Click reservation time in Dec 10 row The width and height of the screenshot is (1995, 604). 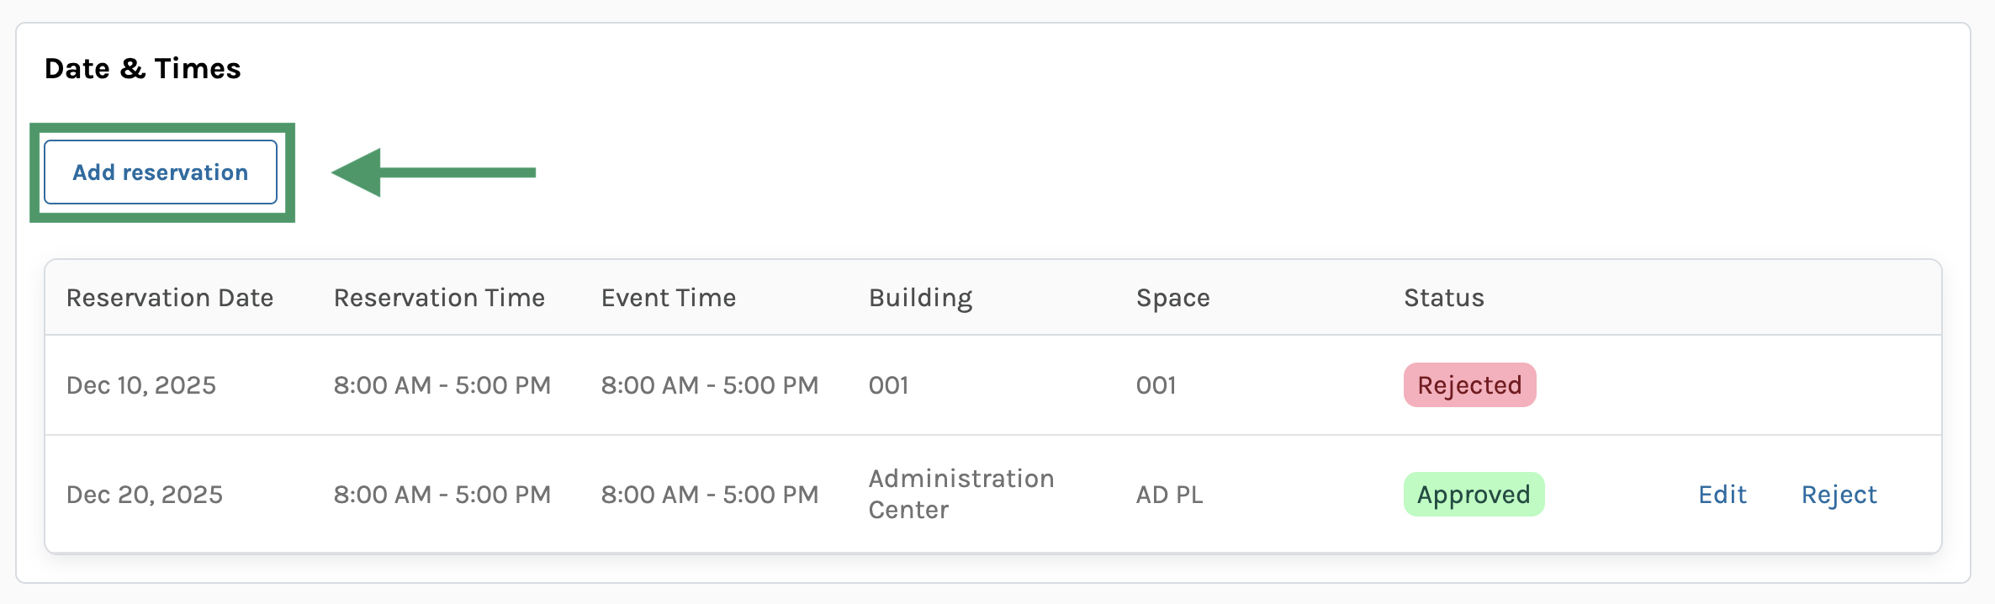tap(442, 385)
